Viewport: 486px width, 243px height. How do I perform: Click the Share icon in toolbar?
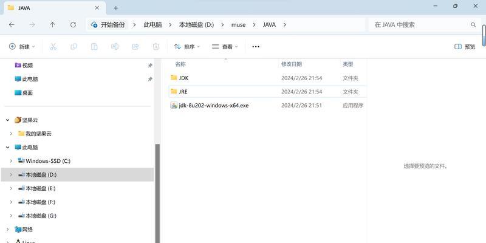135,47
